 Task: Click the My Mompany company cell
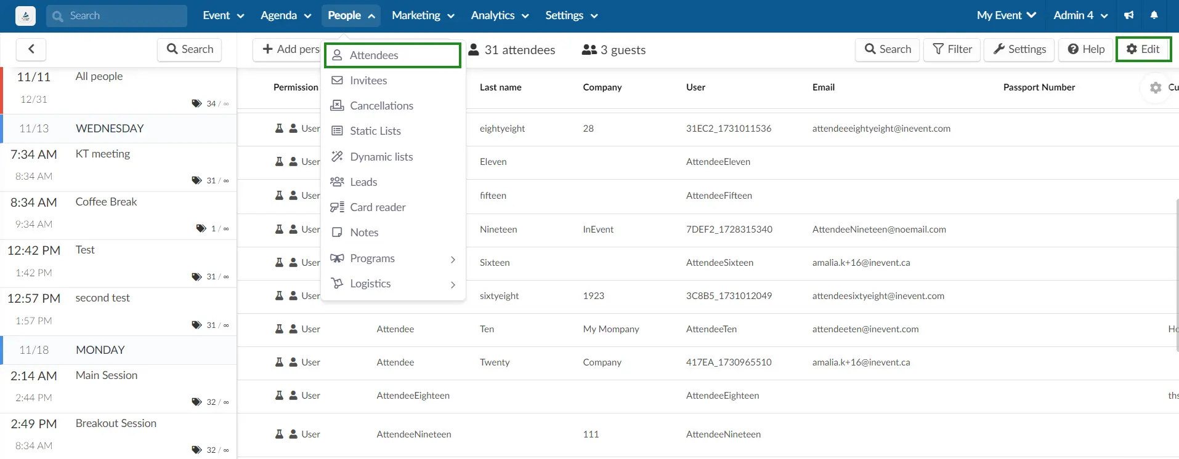(x=610, y=329)
